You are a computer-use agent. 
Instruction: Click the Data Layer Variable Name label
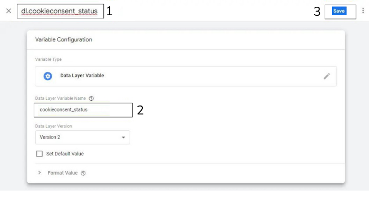[61, 98]
